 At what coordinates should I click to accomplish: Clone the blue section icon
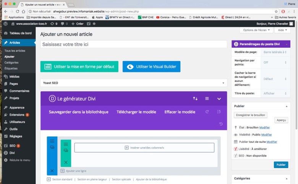pos(52,147)
